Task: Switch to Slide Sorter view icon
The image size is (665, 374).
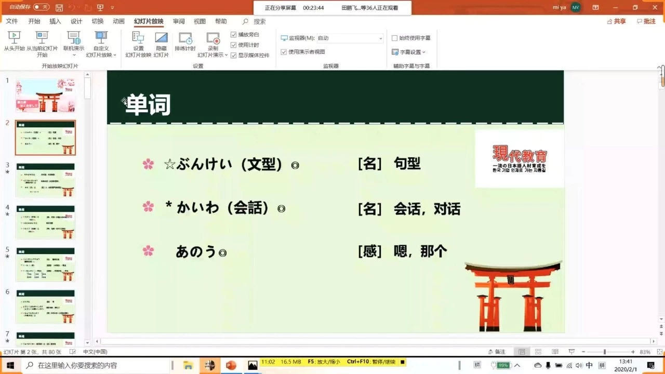Action: 538,352
